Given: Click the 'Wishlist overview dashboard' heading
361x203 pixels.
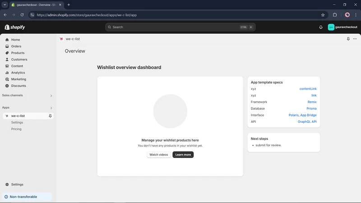Looking at the screenshot, I should pyautogui.click(x=129, y=67).
